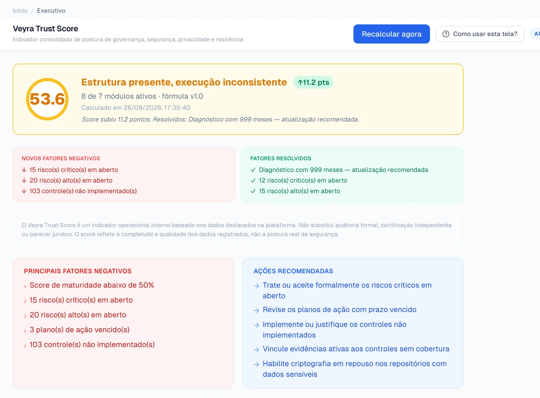540x398 pixels.
Task: Click 'Diagnóstico com 999 meses' text in Fatores resolvidos
Action: 344,170
